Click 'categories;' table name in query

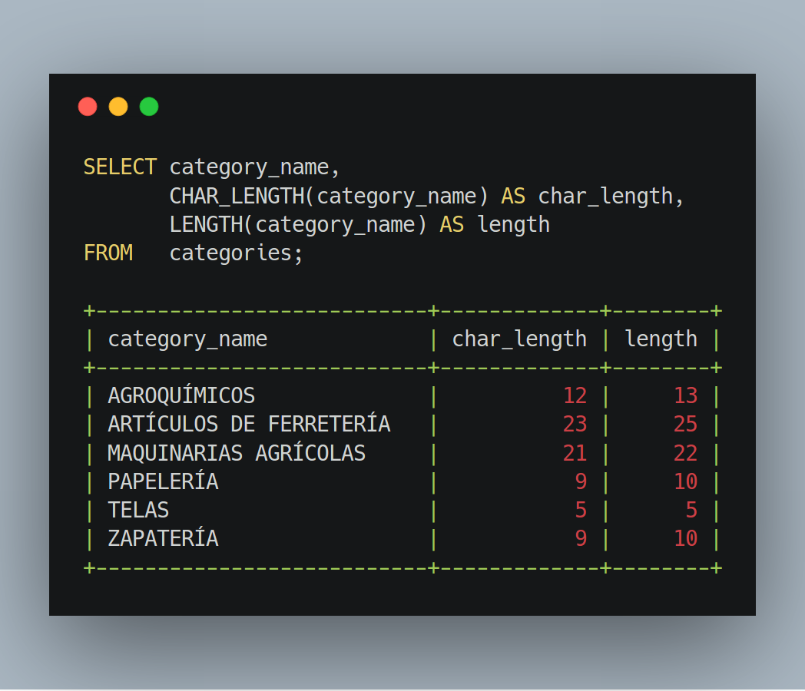click(236, 253)
